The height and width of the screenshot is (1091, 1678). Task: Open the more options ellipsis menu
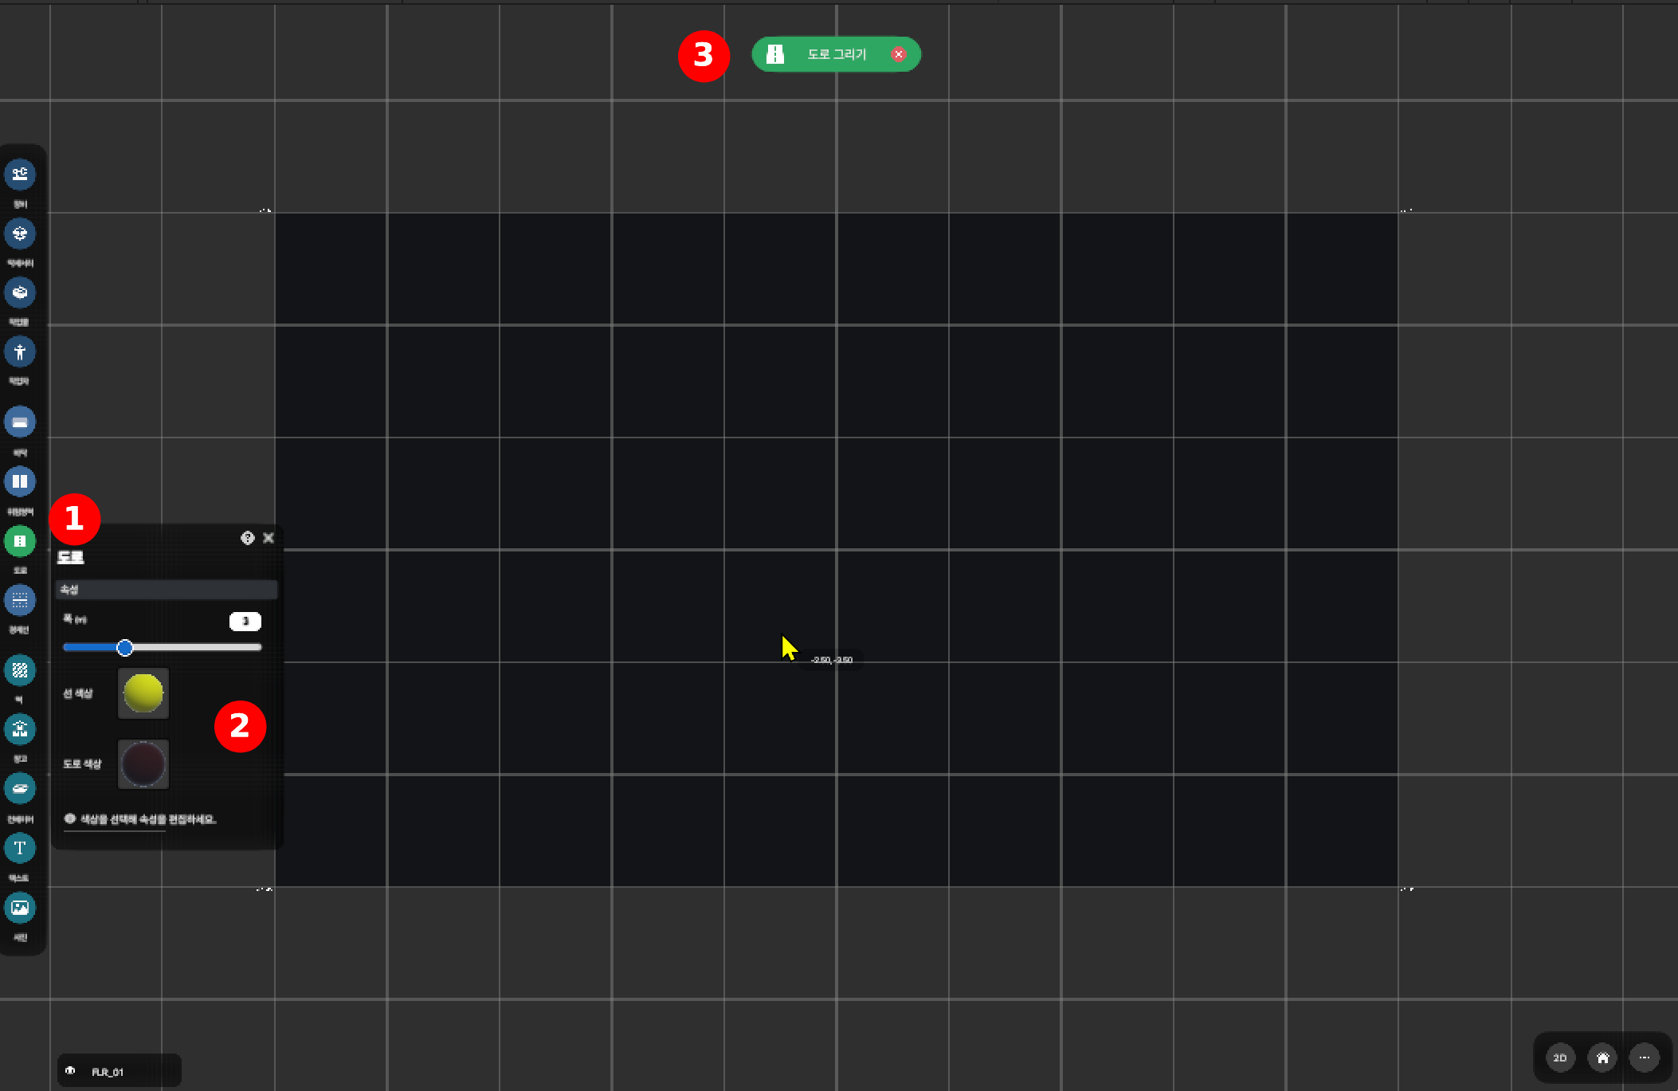(x=1644, y=1058)
